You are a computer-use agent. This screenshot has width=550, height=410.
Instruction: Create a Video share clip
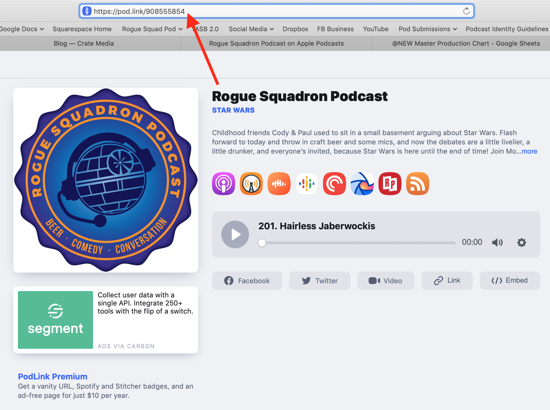coord(386,281)
